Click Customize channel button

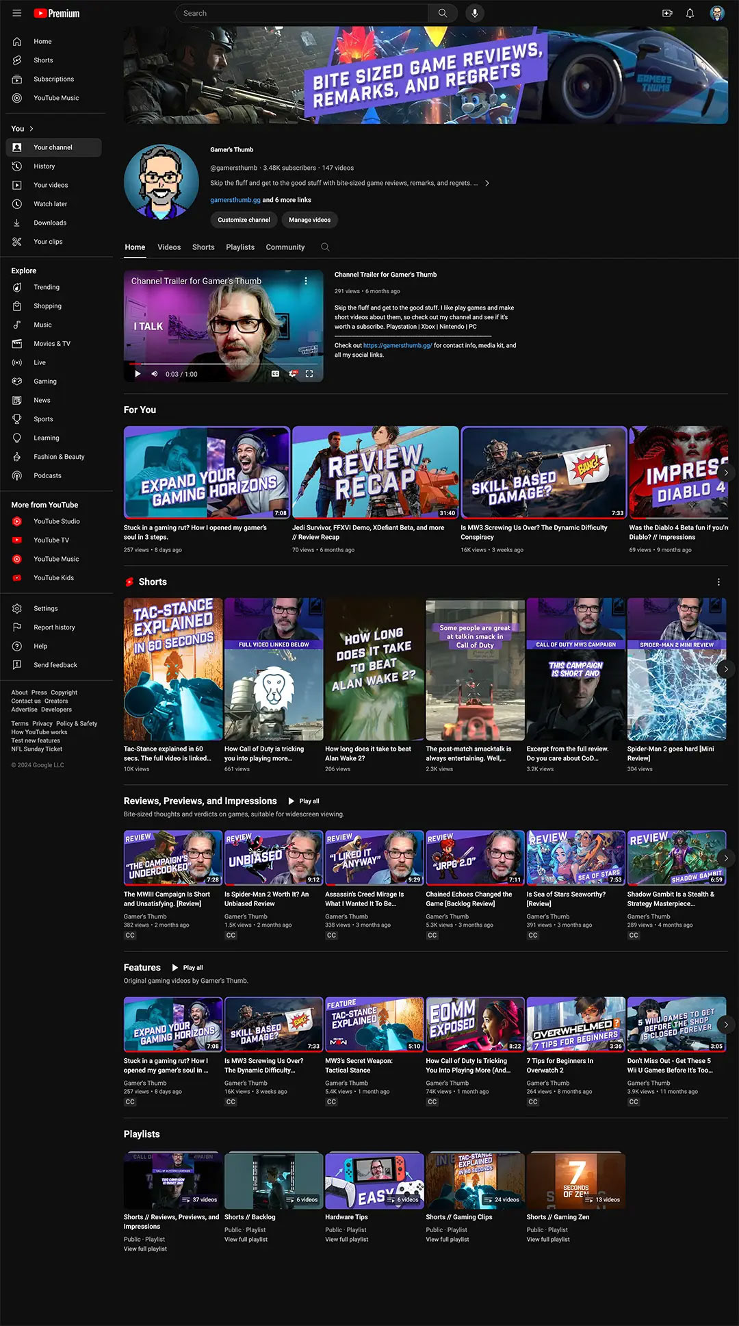click(244, 220)
